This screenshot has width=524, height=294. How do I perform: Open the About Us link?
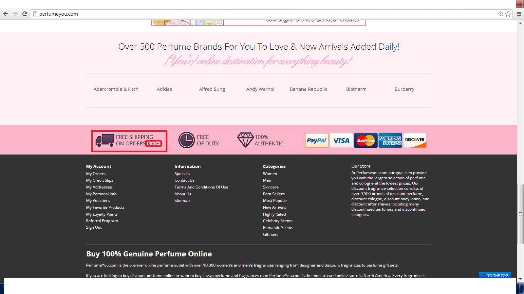[x=183, y=194]
